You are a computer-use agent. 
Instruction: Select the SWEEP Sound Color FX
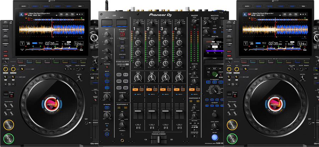[x=126, y=81]
